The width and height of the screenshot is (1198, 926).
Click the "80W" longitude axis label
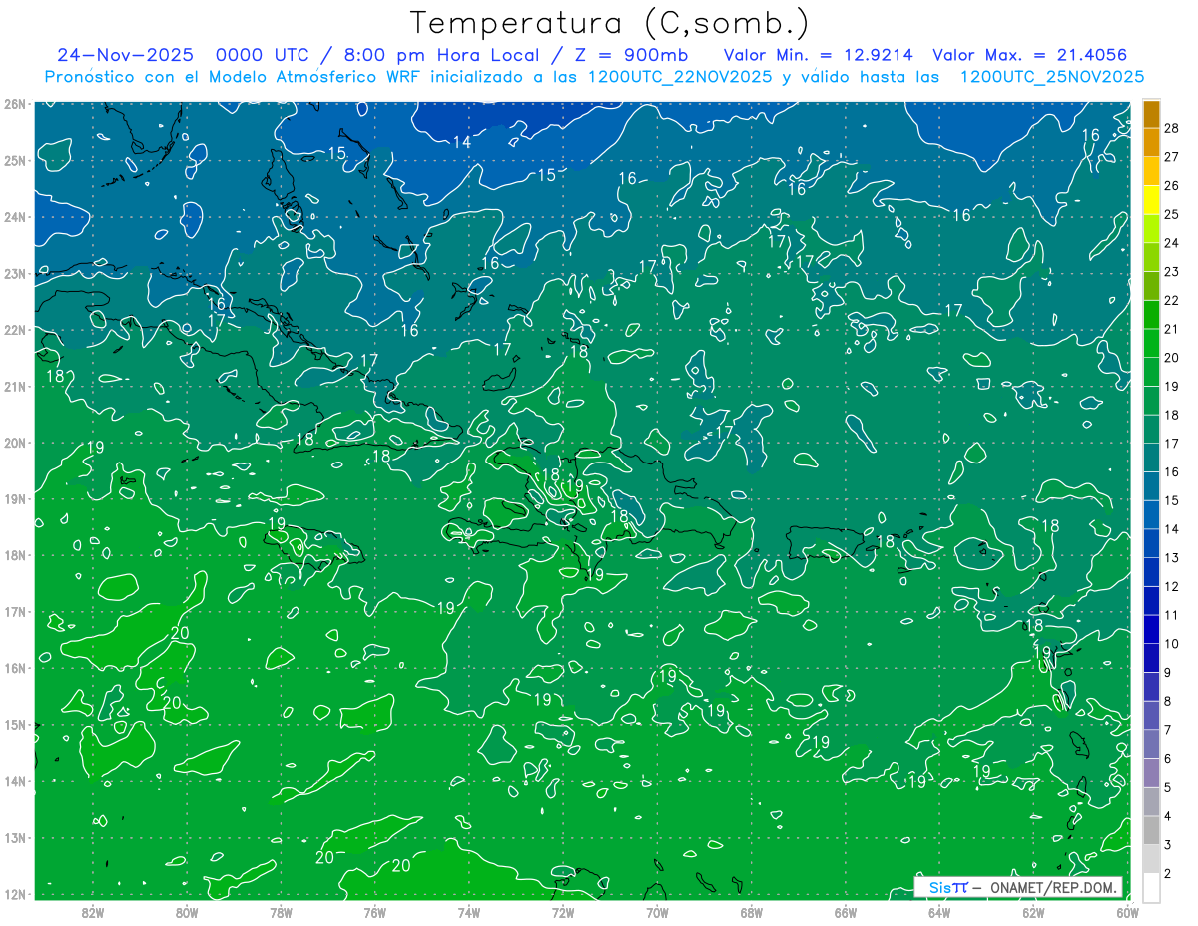click(186, 912)
